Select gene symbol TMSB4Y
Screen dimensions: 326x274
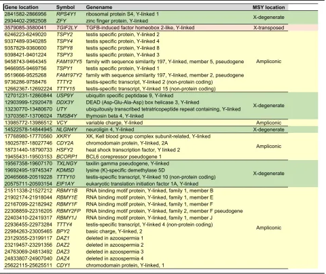click(67, 116)
